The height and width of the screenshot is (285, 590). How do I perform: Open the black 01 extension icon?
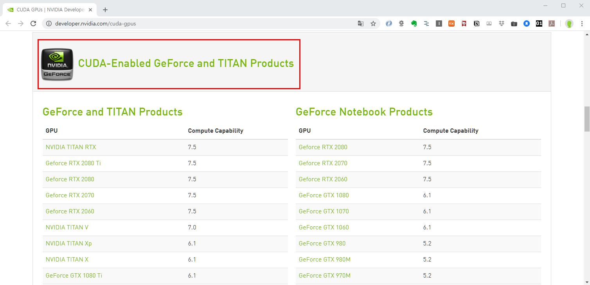click(x=539, y=23)
